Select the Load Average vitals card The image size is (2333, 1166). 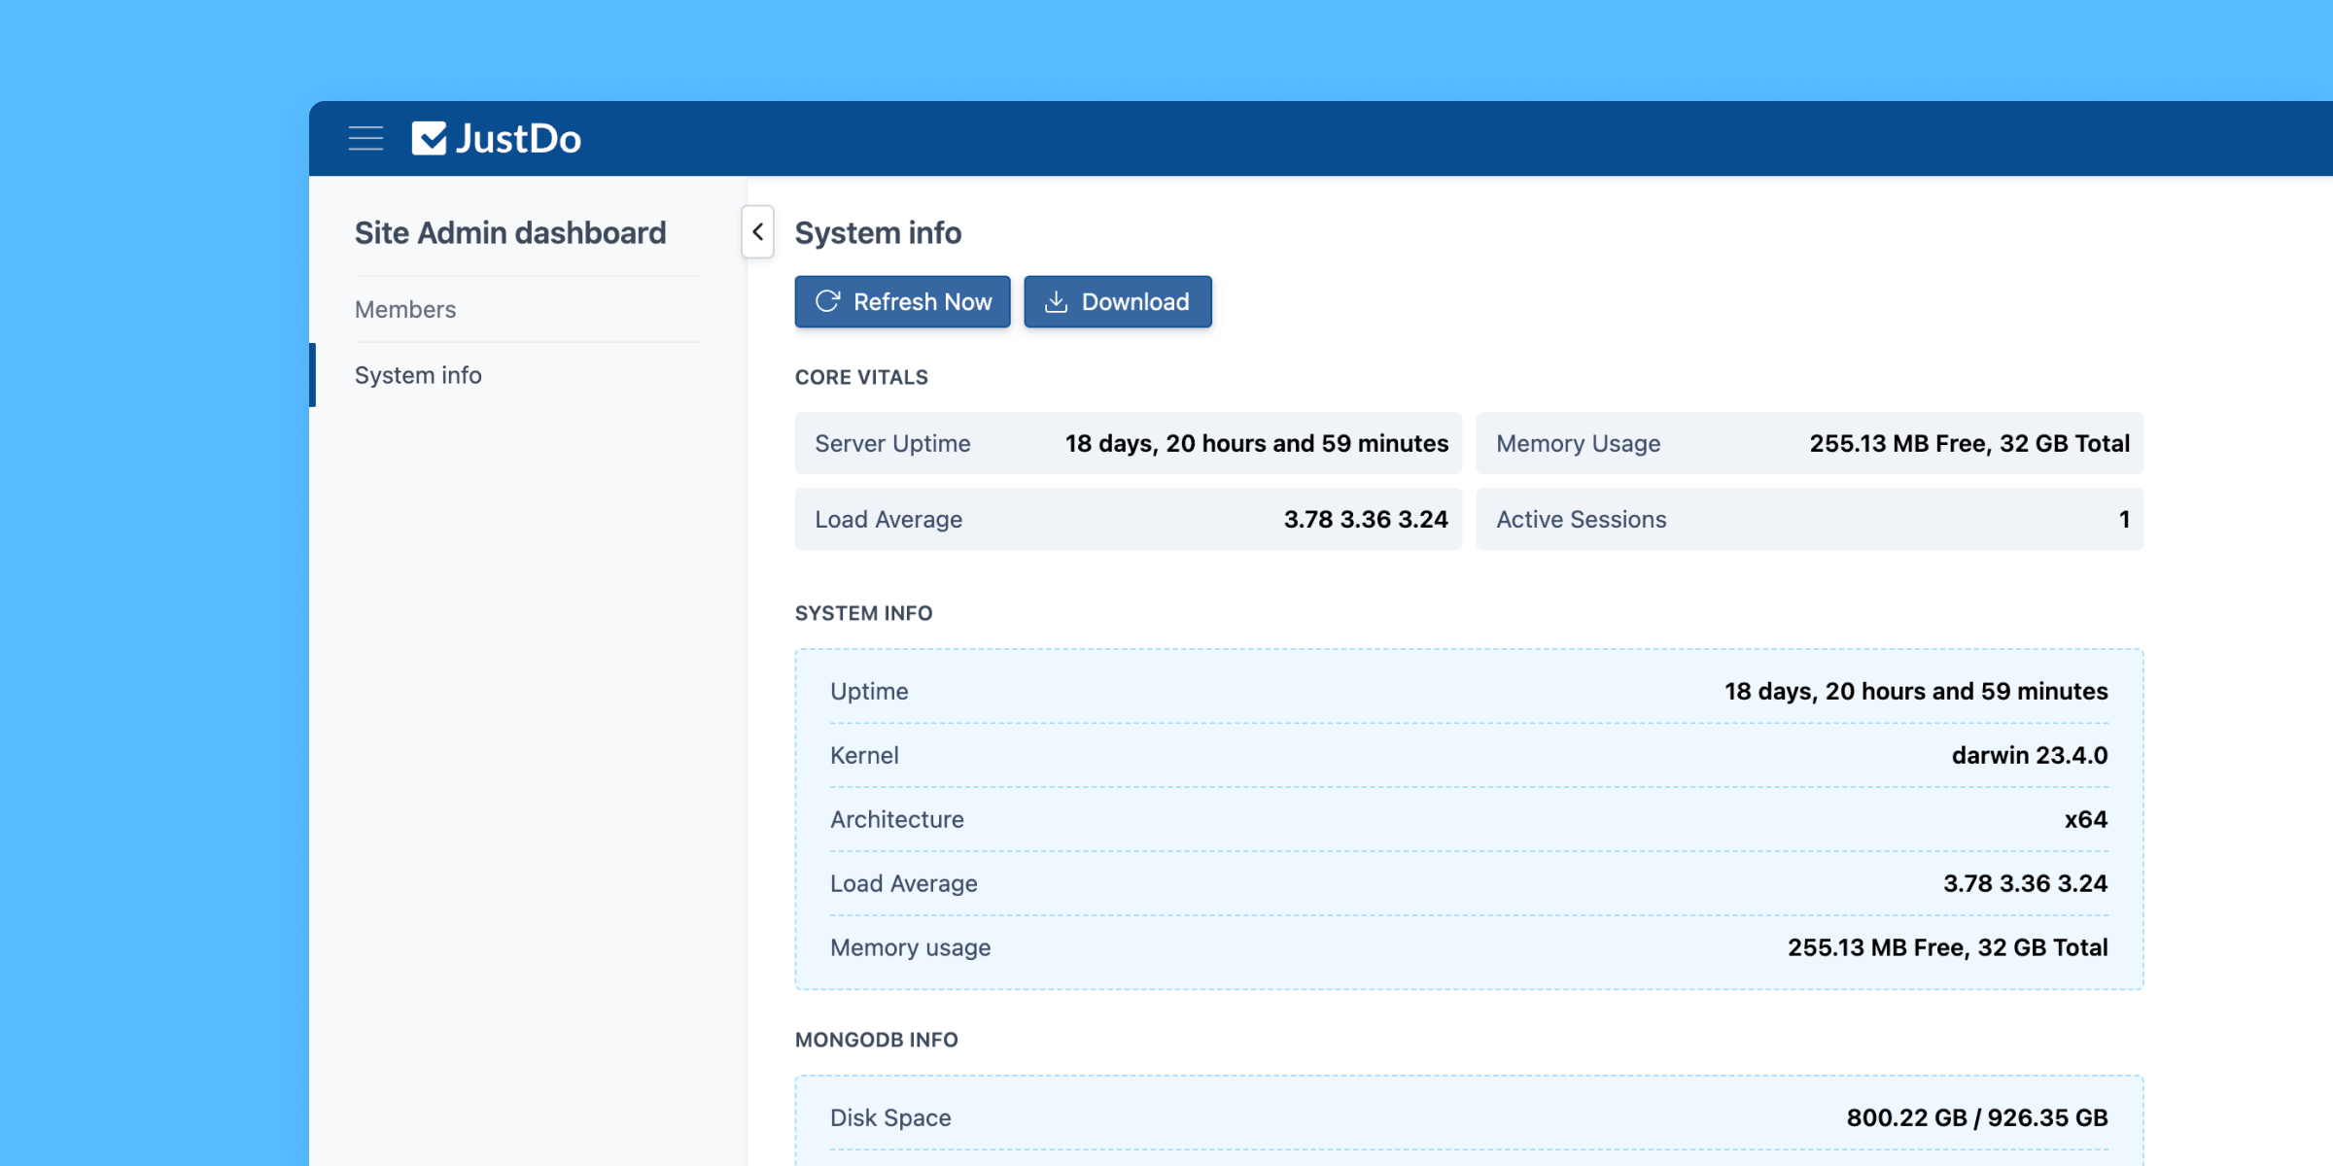(1129, 519)
